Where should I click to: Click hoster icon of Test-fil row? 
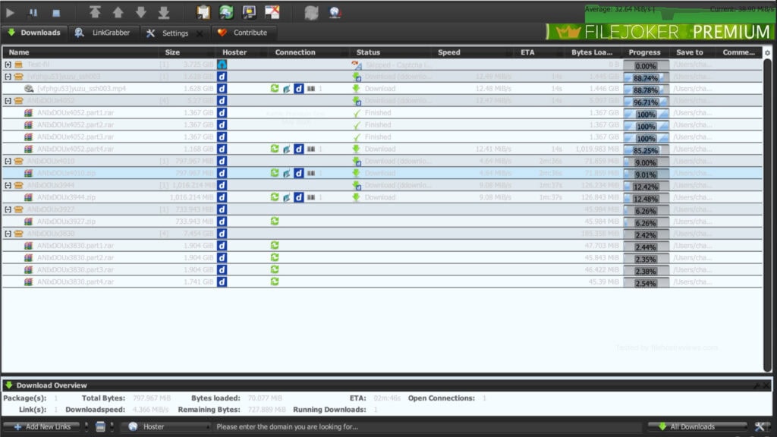[x=222, y=64]
